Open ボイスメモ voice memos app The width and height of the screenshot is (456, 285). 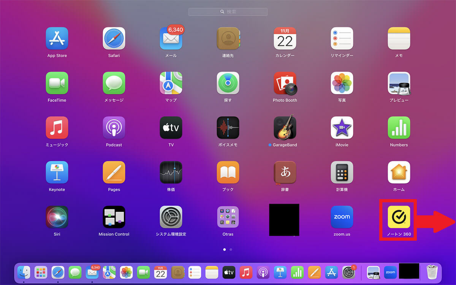pos(228,128)
